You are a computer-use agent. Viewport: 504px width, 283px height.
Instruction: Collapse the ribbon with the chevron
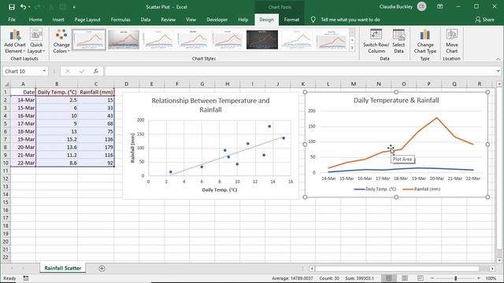[x=498, y=59]
